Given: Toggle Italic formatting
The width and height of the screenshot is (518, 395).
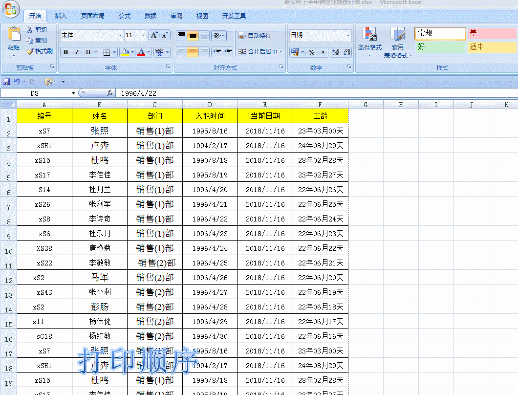Looking at the screenshot, I should pyautogui.click(x=77, y=52).
